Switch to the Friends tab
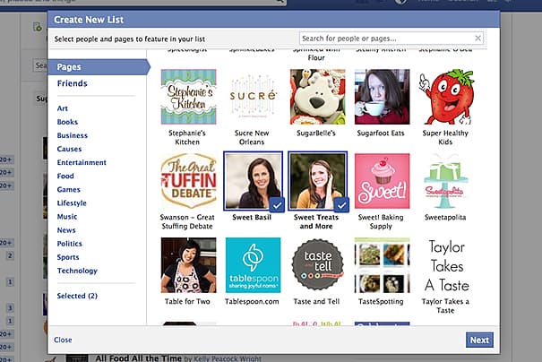This screenshot has height=362, width=542. pos(73,83)
